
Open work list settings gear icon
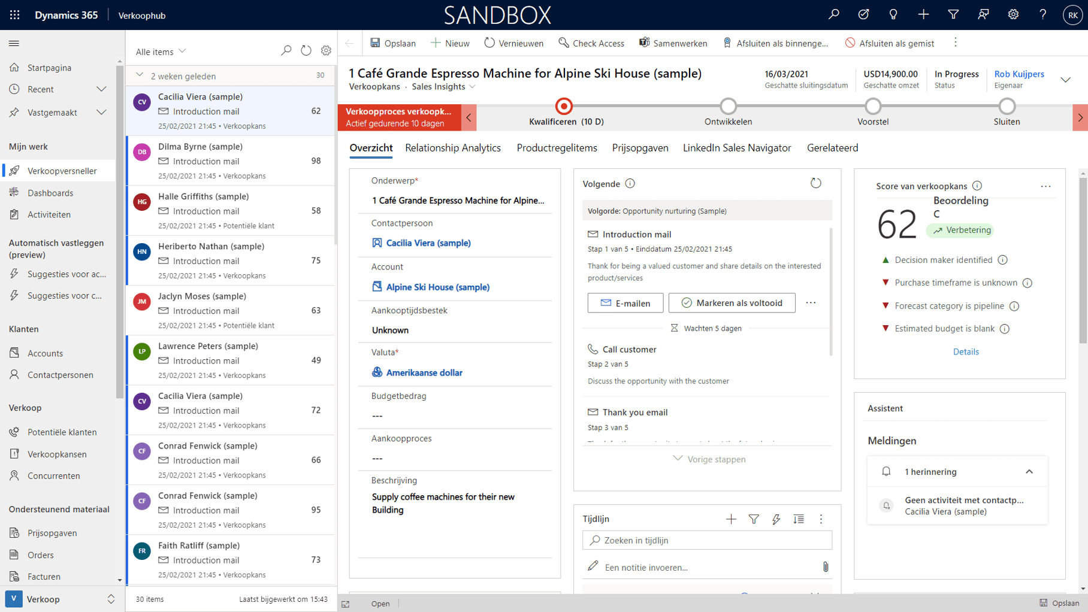coord(326,51)
